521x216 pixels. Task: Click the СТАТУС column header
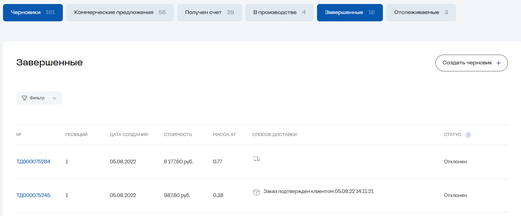452,135
